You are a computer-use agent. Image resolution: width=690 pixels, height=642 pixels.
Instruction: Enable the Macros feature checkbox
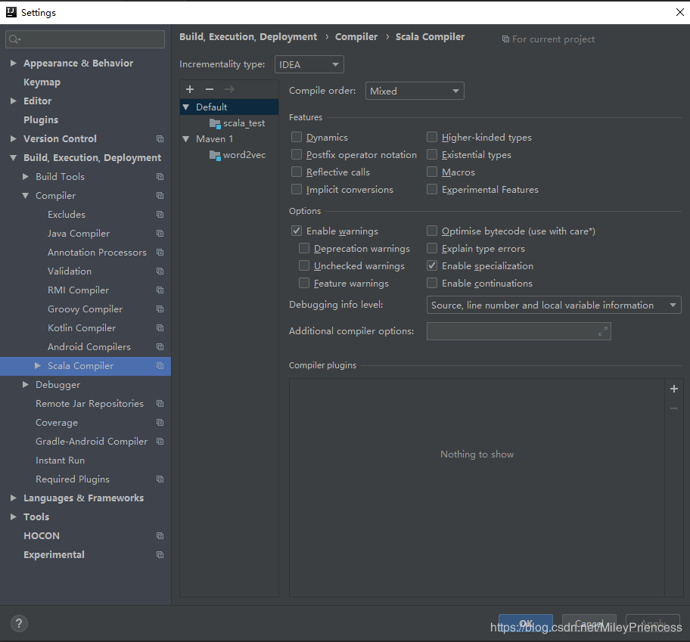pyautogui.click(x=432, y=172)
